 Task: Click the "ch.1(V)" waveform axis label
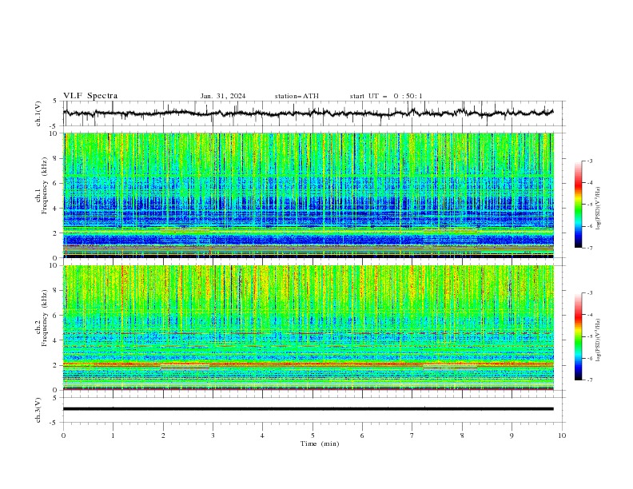pos(38,113)
